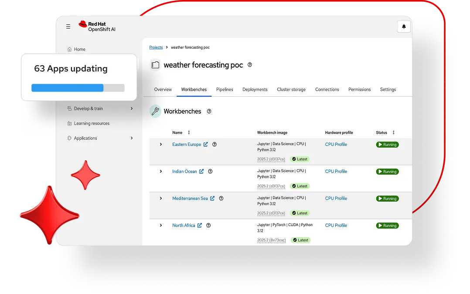Switch to the Connections tab
Screen dimensions: 470x294
click(327, 90)
